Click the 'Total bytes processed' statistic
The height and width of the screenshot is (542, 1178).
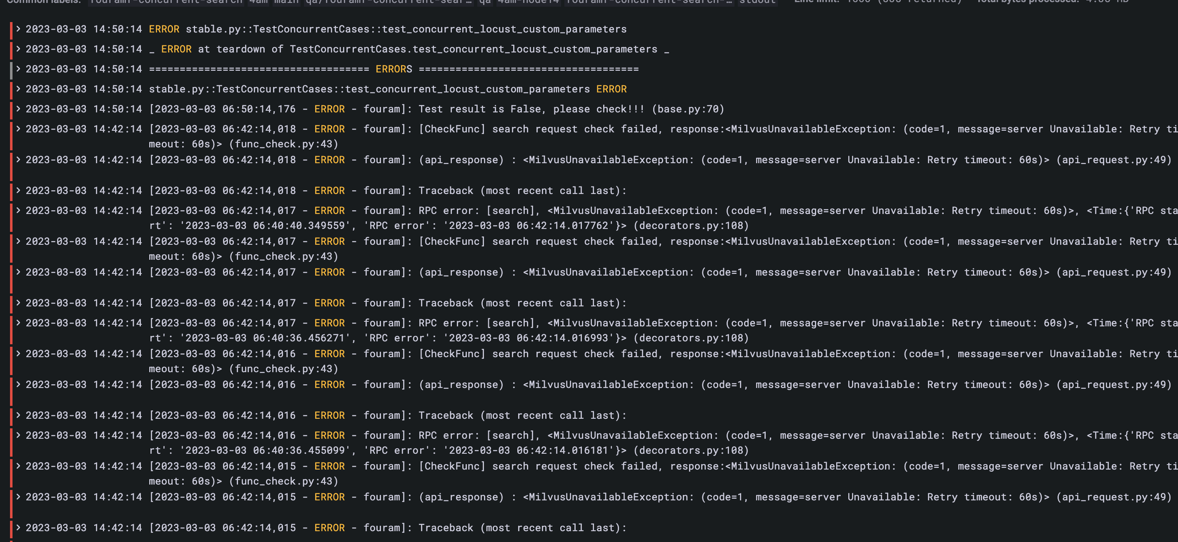click(1065, 2)
